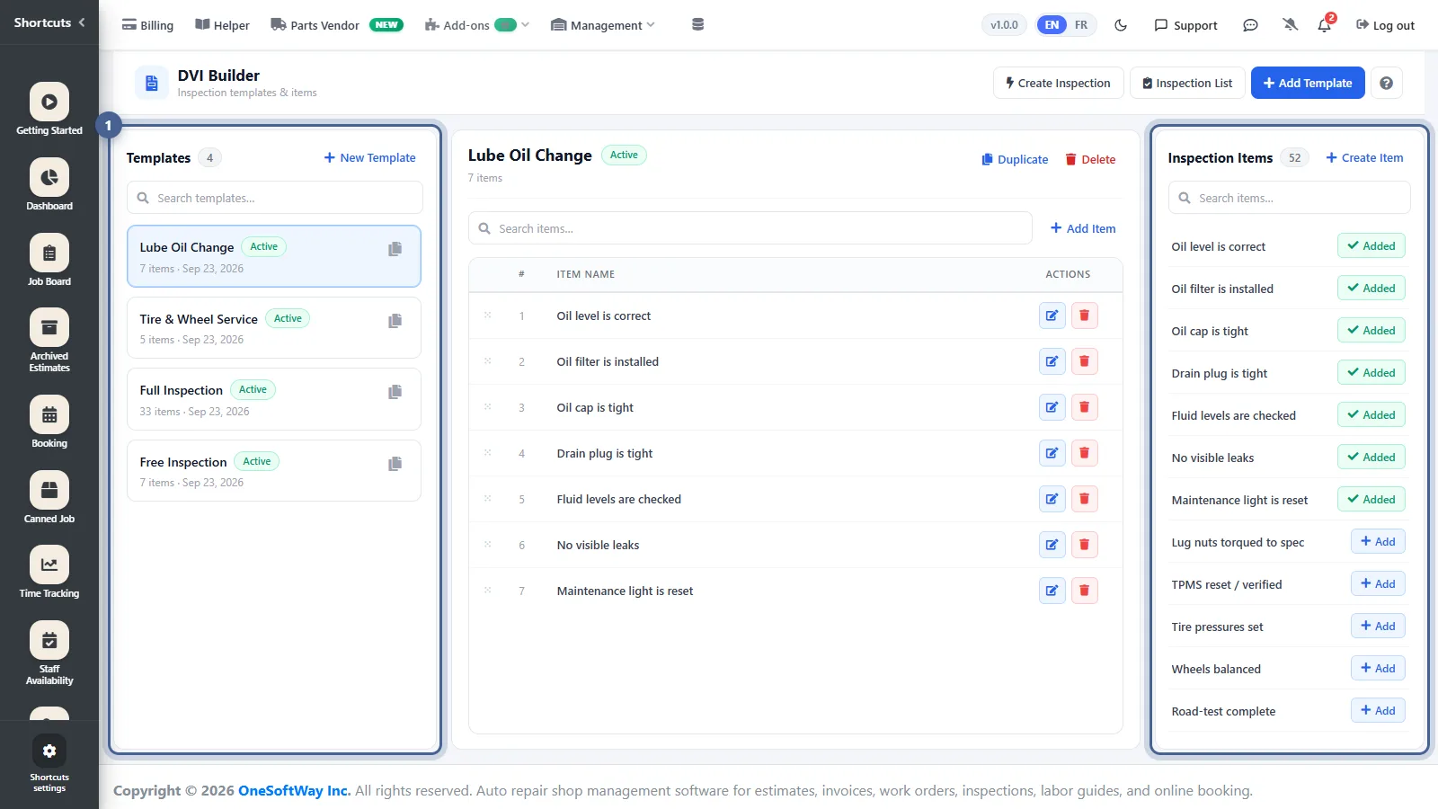Collapse the Shortcuts sidebar chevron
Screen dimensions: 1438x809
click(x=82, y=22)
